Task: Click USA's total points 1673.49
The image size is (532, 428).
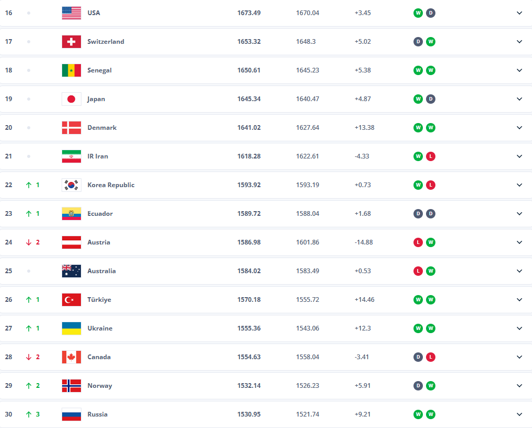Action: (x=249, y=13)
